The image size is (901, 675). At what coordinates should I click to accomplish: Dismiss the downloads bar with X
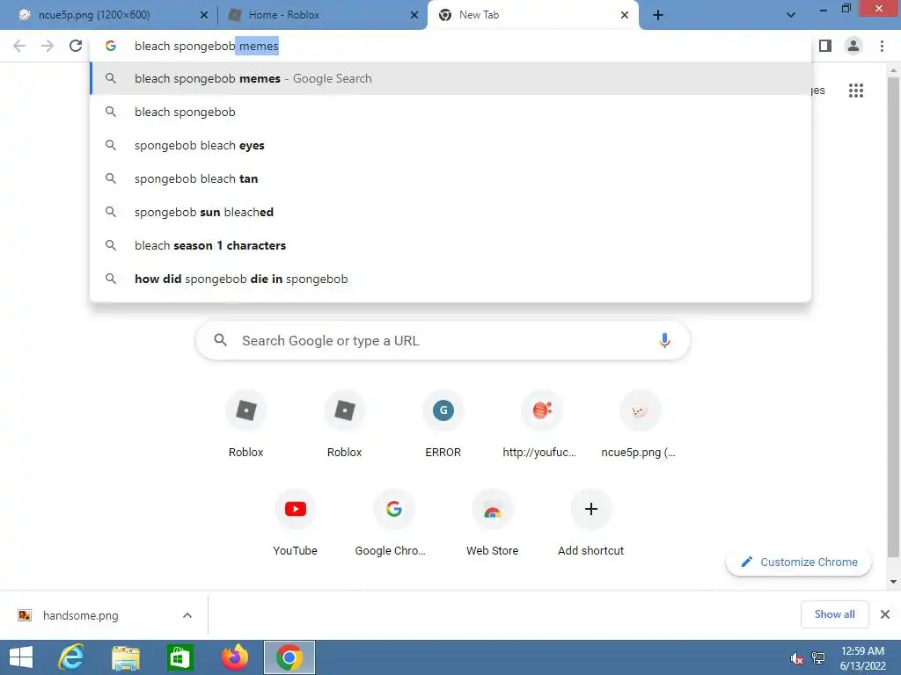point(885,614)
